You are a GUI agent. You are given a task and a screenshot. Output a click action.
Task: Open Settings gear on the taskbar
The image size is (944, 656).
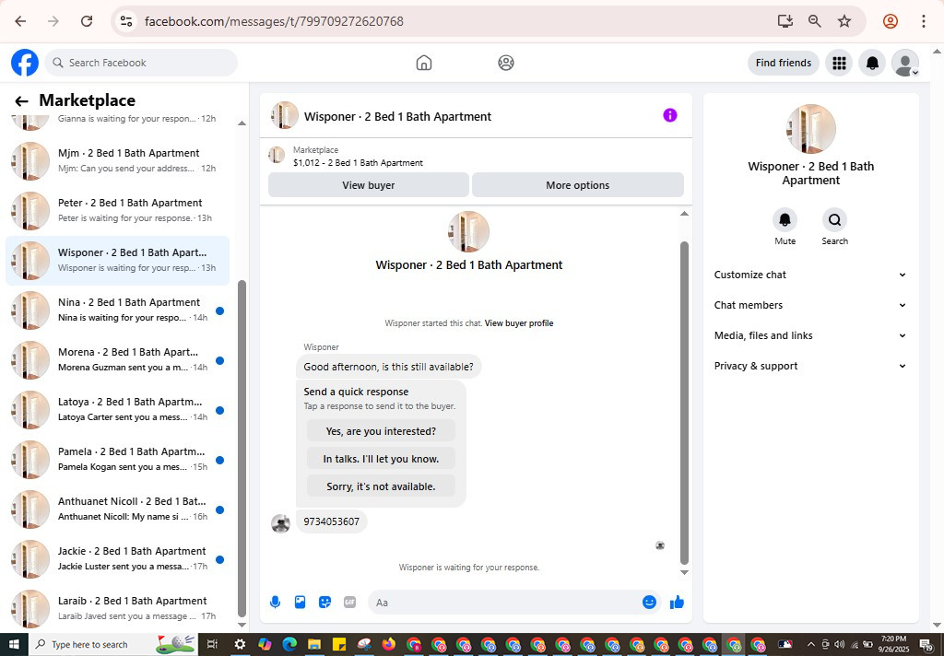[x=240, y=645]
